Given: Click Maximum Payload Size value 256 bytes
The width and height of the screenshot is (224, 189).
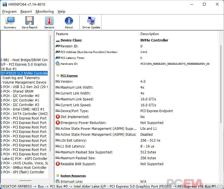Looking at the screenshot, I should [148, 158].
